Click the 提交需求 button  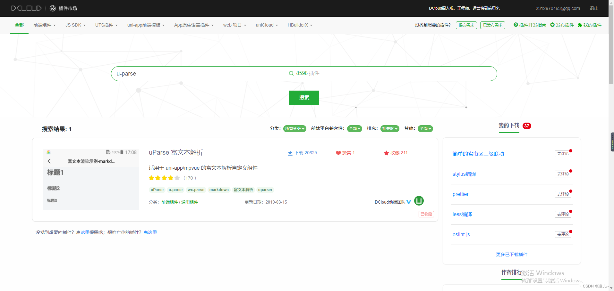[x=466, y=25]
